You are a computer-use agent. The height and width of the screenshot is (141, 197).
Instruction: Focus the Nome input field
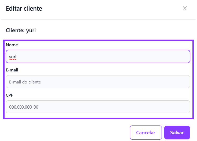[x=98, y=56]
